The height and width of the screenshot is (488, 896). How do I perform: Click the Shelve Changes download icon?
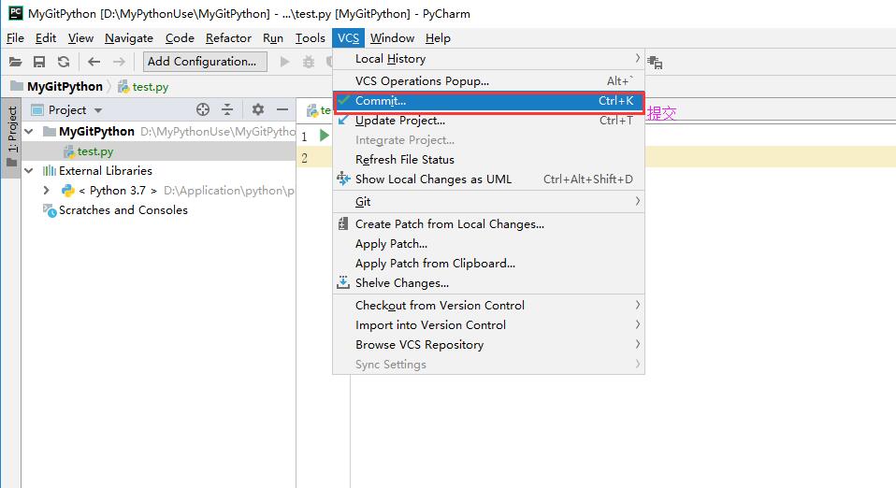pos(343,282)
